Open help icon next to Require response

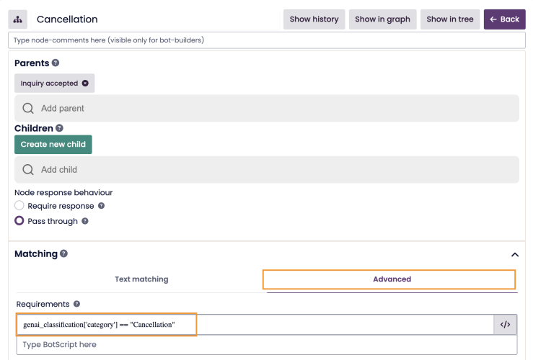pyautogui.click(x=102, y=206)
